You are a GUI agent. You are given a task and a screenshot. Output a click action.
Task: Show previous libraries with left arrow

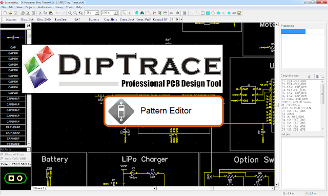(172, 19)
